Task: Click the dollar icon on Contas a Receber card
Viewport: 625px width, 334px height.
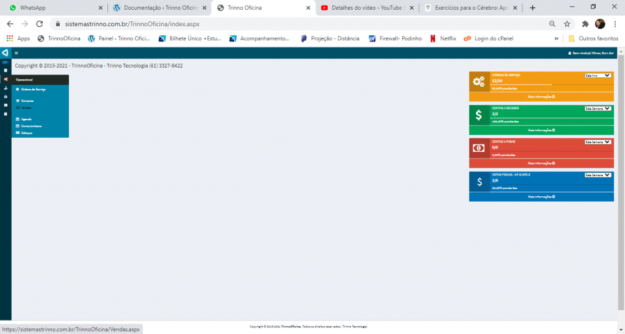Action: 479,115
